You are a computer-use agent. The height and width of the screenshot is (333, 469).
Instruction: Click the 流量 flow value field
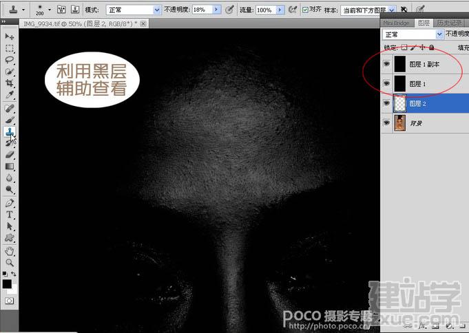[x=265, y=10]
